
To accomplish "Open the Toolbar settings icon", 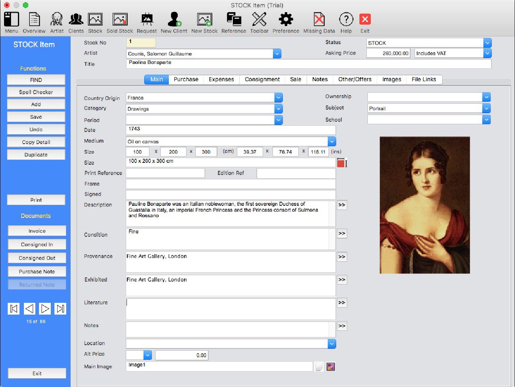I will click(259, 23).
